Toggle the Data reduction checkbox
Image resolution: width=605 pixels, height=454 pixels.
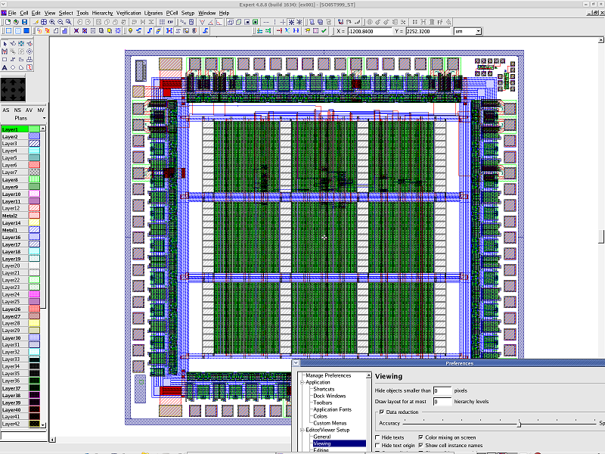click(x=382, y=412)
